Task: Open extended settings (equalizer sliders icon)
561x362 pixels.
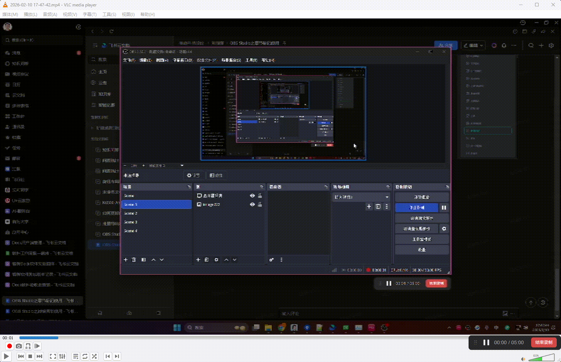Action: point(62,356)
